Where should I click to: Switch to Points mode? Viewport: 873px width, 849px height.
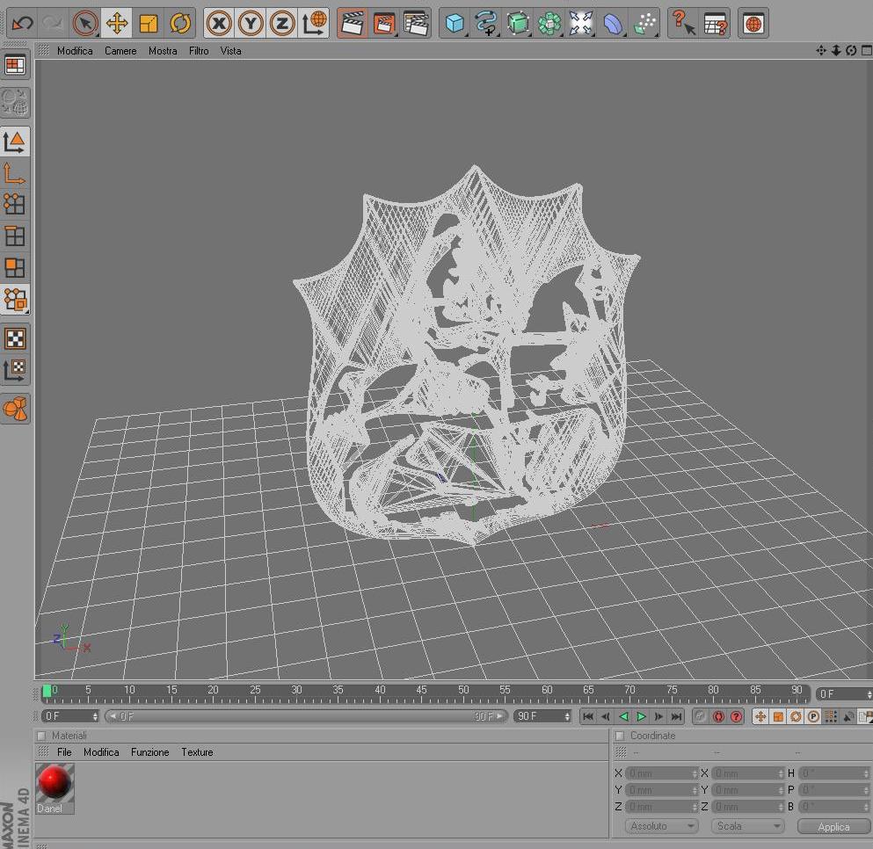pos(15,204)
